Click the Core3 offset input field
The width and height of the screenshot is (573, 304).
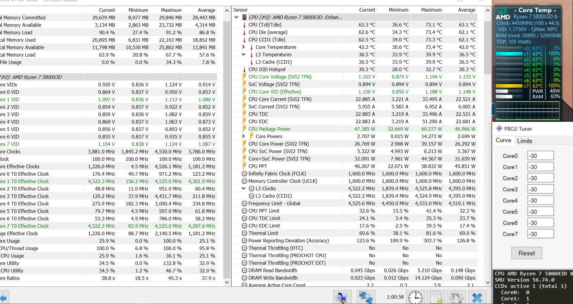pyautogui.click(x=540, y=189)
